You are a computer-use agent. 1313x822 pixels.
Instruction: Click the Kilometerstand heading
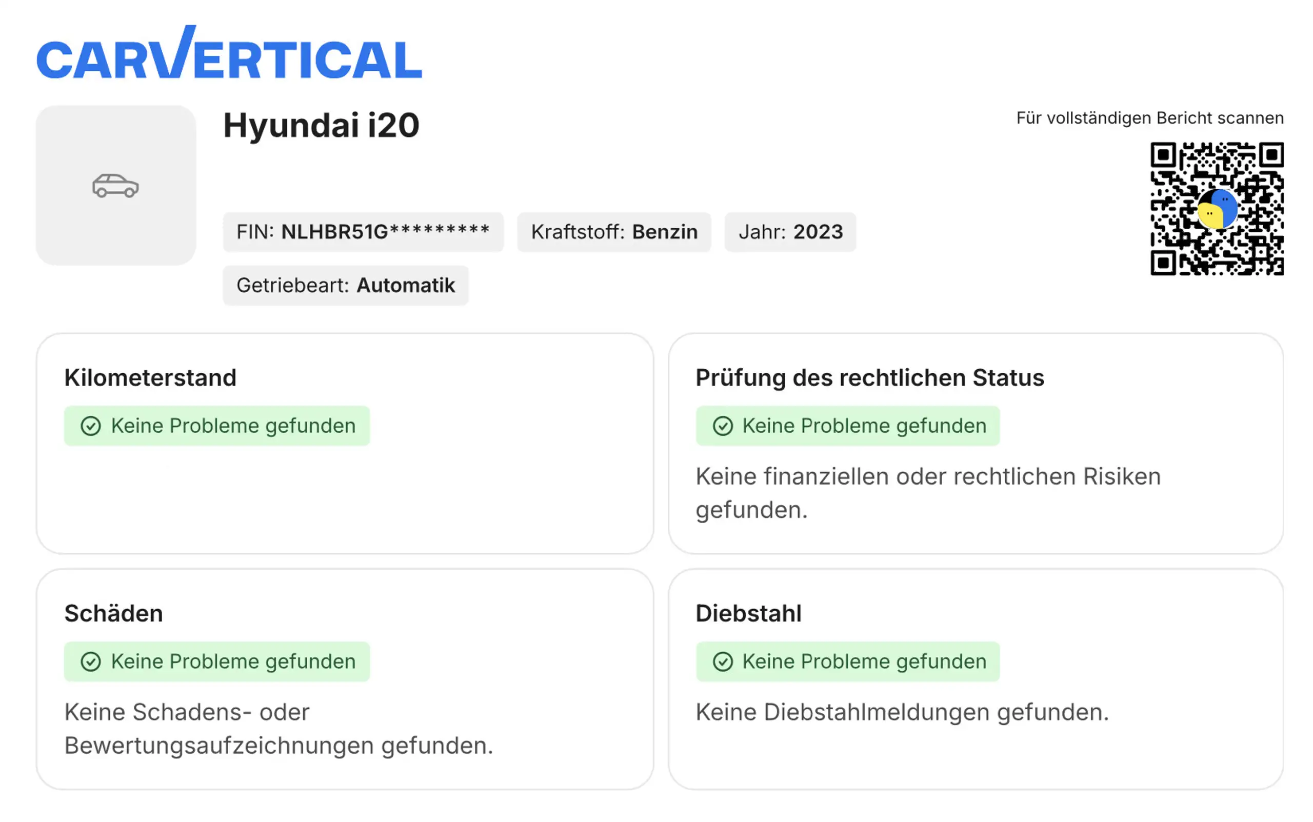pyautogui.click(x=150, y=378)
